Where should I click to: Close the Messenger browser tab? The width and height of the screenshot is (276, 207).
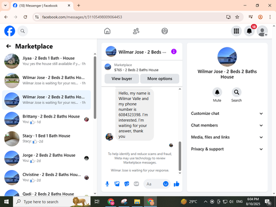click(x=69, y=6)
